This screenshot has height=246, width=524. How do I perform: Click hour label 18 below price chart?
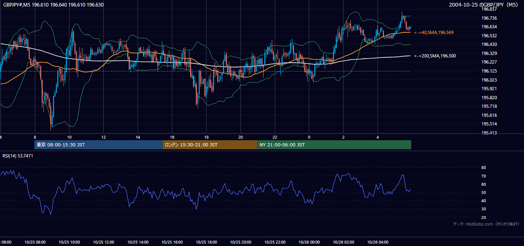point(207,137)
